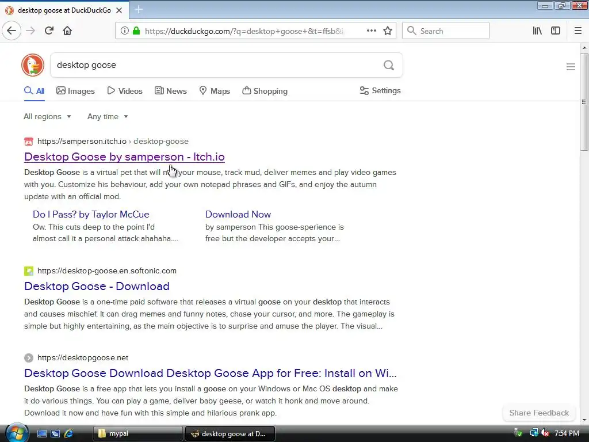The width and height of the screenshot is (589, 442).
Task: Switch to Images results tab
Action: pyautogui.click(x=75, y=90)
